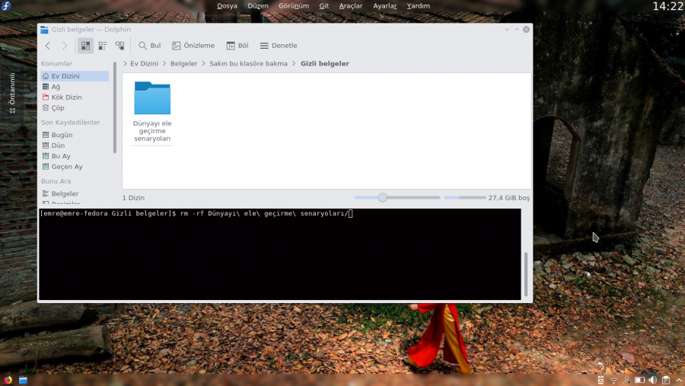Expand arrow between Ev Dizini and Belgeler
Viewport: 685px width, 386px height.
click(164, 63)
